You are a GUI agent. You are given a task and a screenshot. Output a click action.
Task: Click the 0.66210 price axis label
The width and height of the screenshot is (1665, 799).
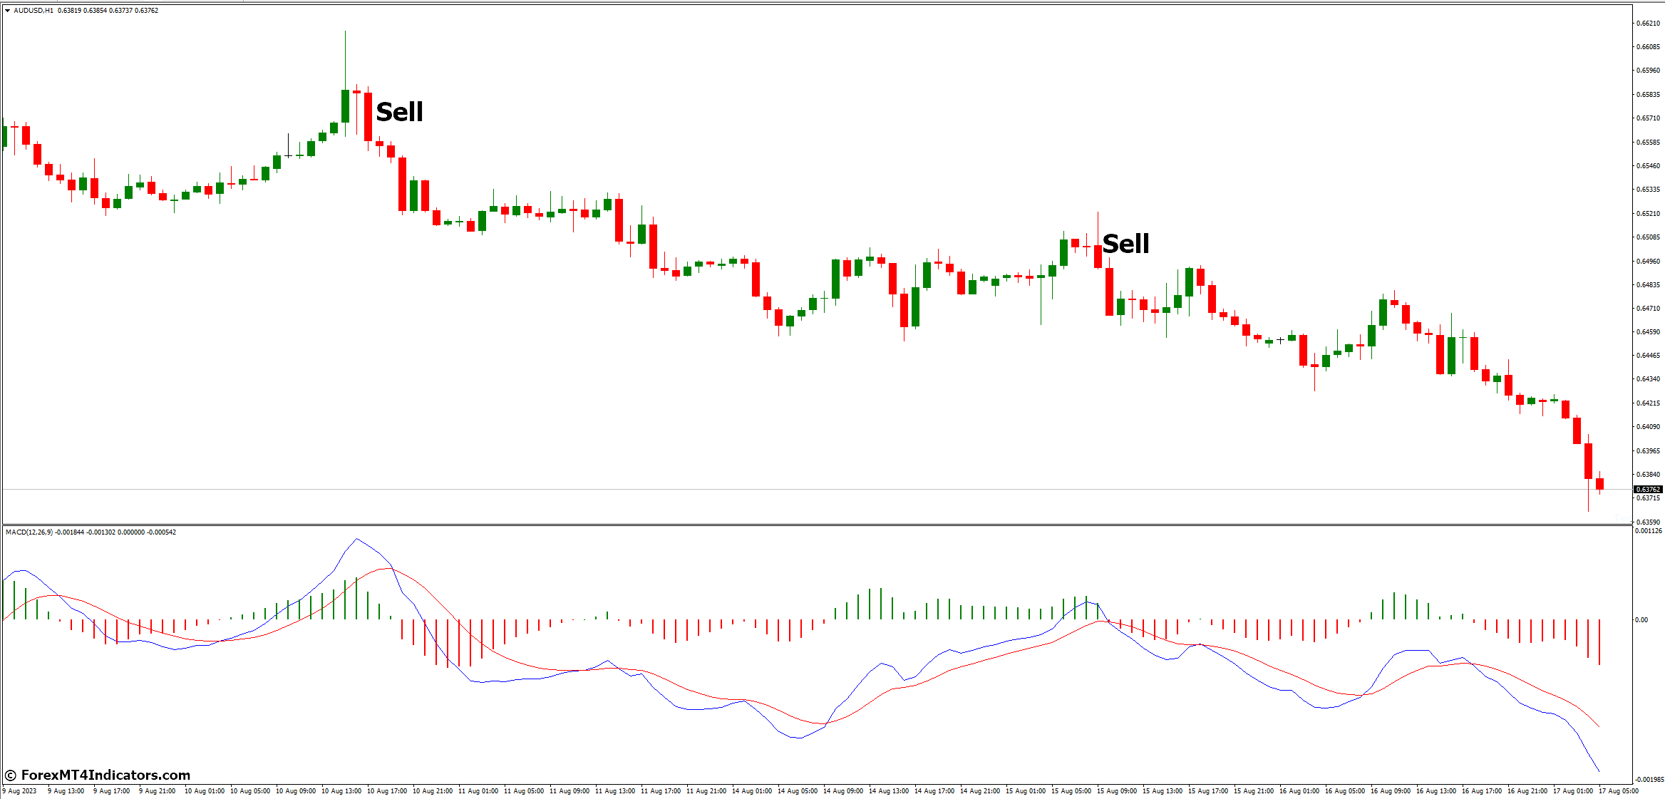pyautogui.click(x=1648, y=24)
